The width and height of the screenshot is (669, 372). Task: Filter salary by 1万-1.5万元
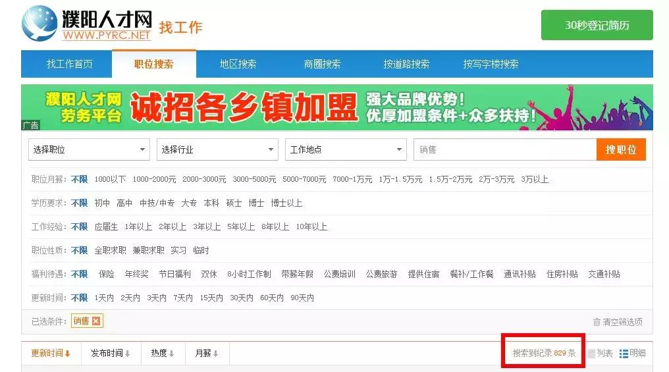[x=400, y=180]
